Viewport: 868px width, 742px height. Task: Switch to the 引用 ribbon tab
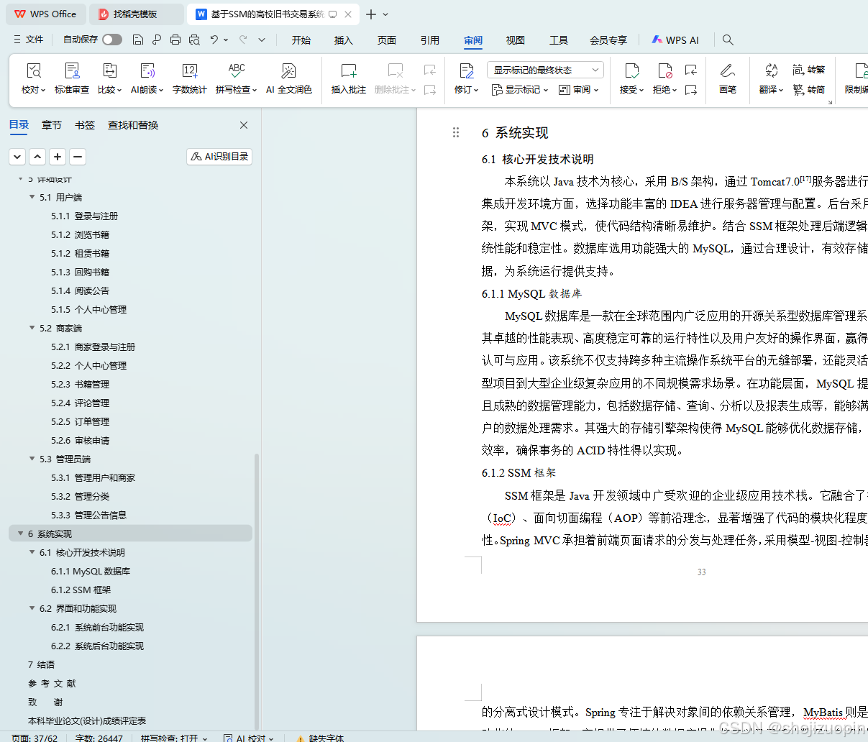430,40
